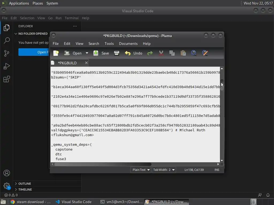The height and width of the screenshot is (205, 274).
Task: Open the VS Code Explorer view icon
Action: click(x=6, y=28)
